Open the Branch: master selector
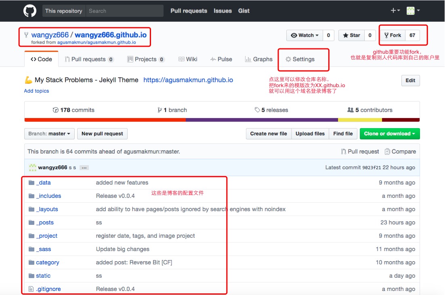This screenshot has height=295, width=445. pos(49,134)
